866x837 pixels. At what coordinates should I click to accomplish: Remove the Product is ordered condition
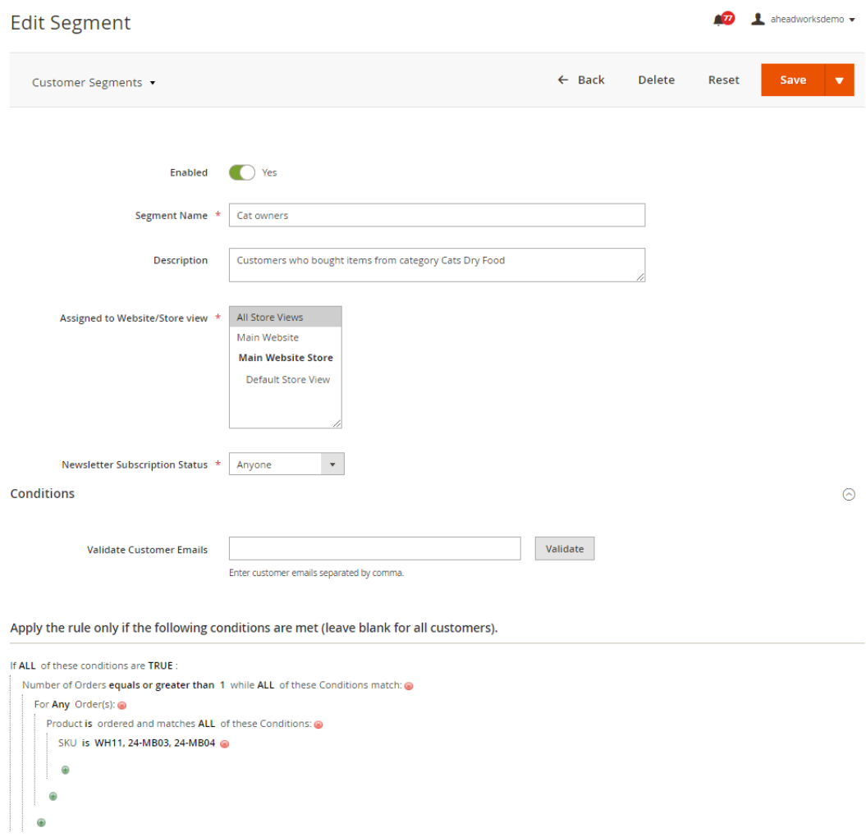[318, 725]
